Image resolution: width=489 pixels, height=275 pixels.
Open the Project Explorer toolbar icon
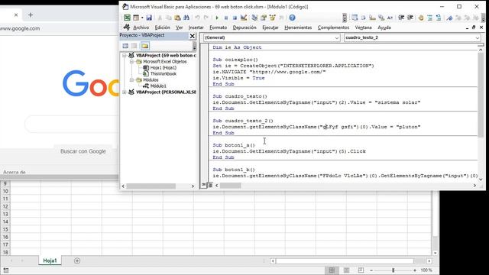[x=254, y=18]
